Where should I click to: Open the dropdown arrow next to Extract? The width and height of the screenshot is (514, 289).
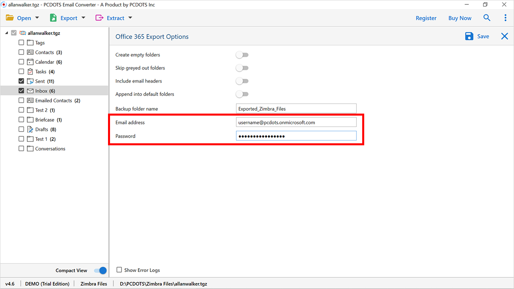point(130,18)
